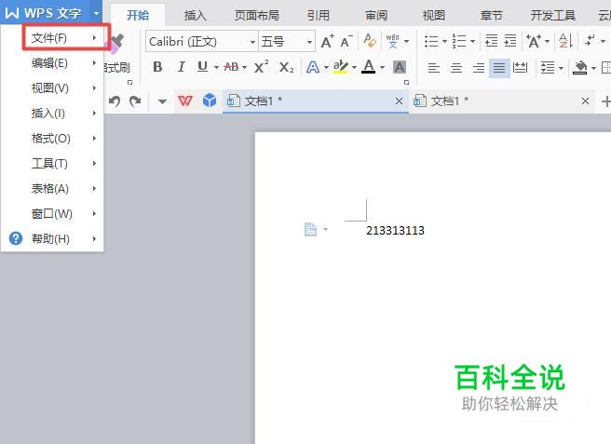The width and height of the screenshot is (611, 444).
Task: Switch to the 引用 ribbon tab
Action: 318,15
